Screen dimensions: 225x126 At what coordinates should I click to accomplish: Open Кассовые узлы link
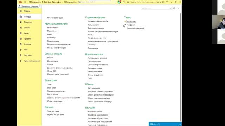(x=94, y=88)
